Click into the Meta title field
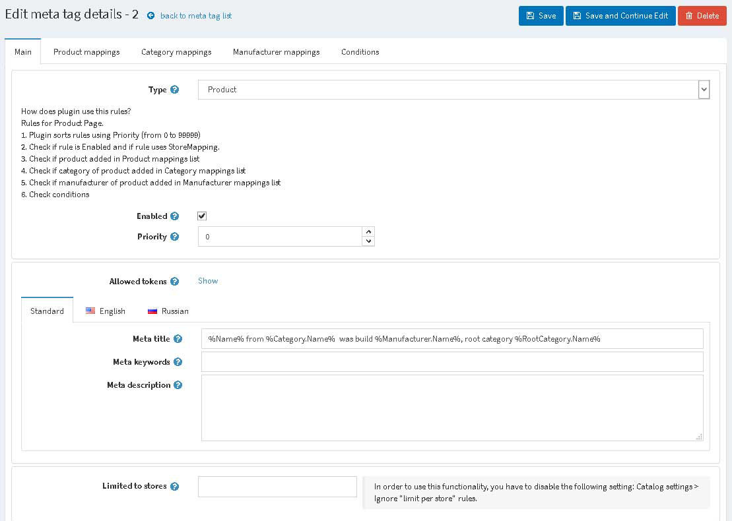The height and width of the screenshot is (521, 732). click(x=452, y=339)
